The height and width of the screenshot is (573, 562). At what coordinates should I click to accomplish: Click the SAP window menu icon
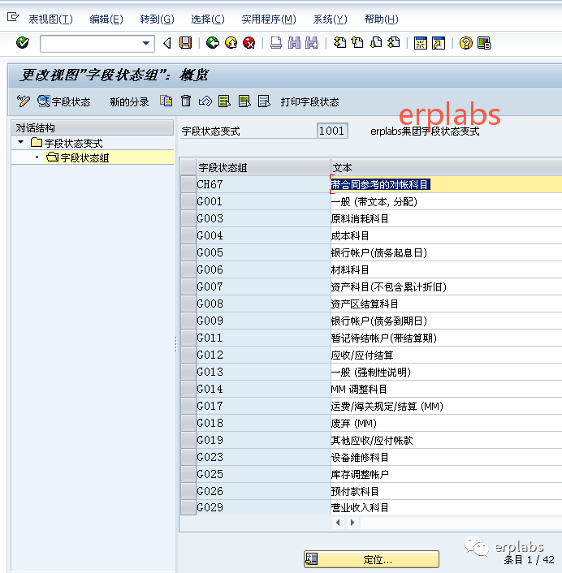tap(13, 17)
